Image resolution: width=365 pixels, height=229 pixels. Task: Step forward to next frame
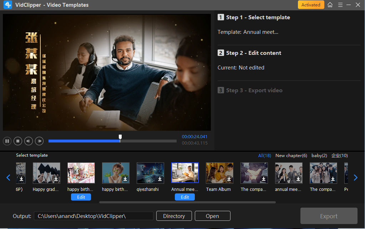39,141
